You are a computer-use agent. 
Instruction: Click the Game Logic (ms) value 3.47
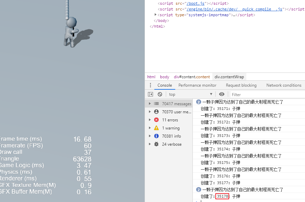pyautogui.click(x=84, y=166)
